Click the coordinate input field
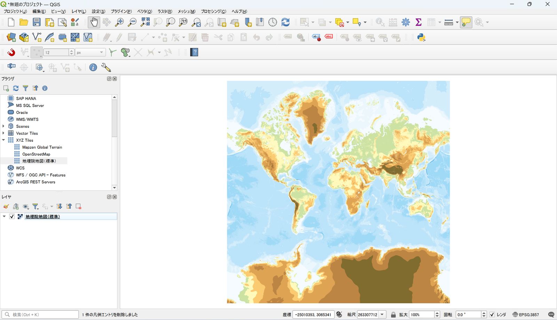This screenshot has width=557, height=320. point(314,314)
